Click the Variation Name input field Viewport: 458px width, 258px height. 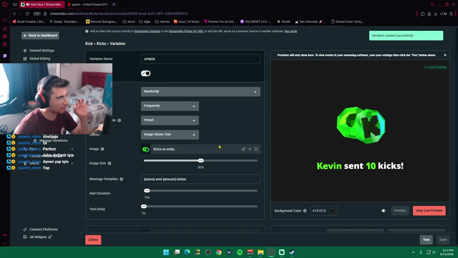[x=201, y=59]
